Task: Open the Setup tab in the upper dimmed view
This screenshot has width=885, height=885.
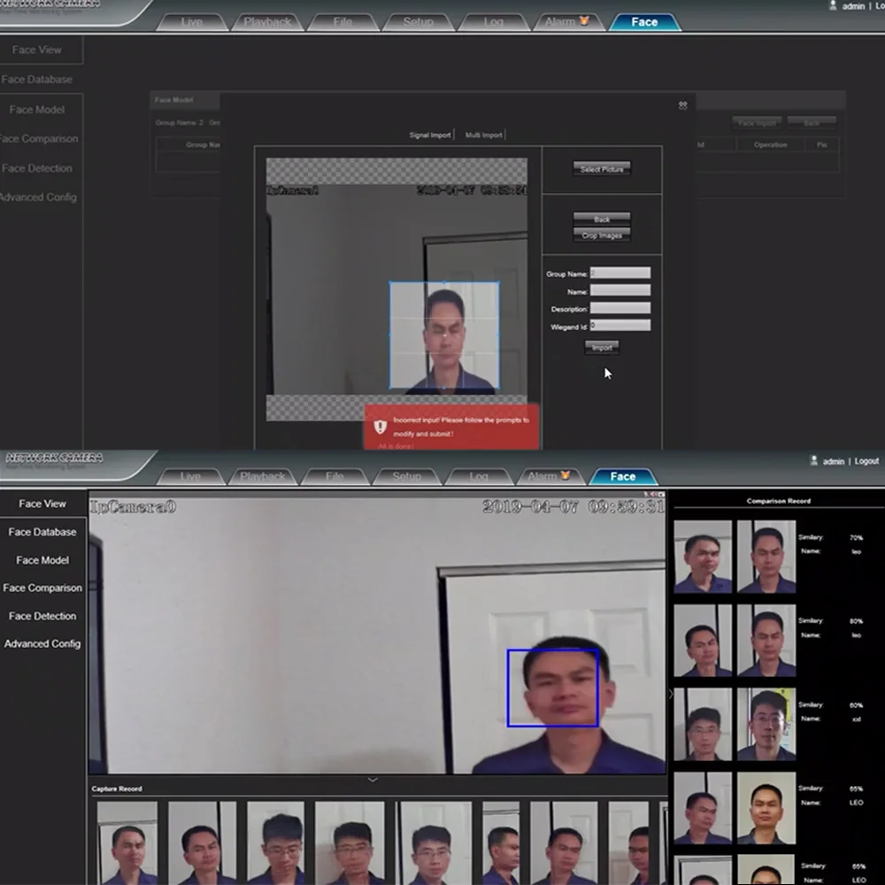Action: tap(419, 22)
